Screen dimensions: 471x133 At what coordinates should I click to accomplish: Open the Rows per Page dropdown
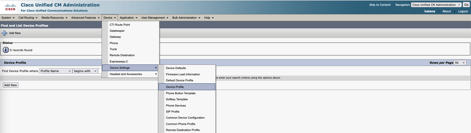pyautogui.click(x=460, y=63)
